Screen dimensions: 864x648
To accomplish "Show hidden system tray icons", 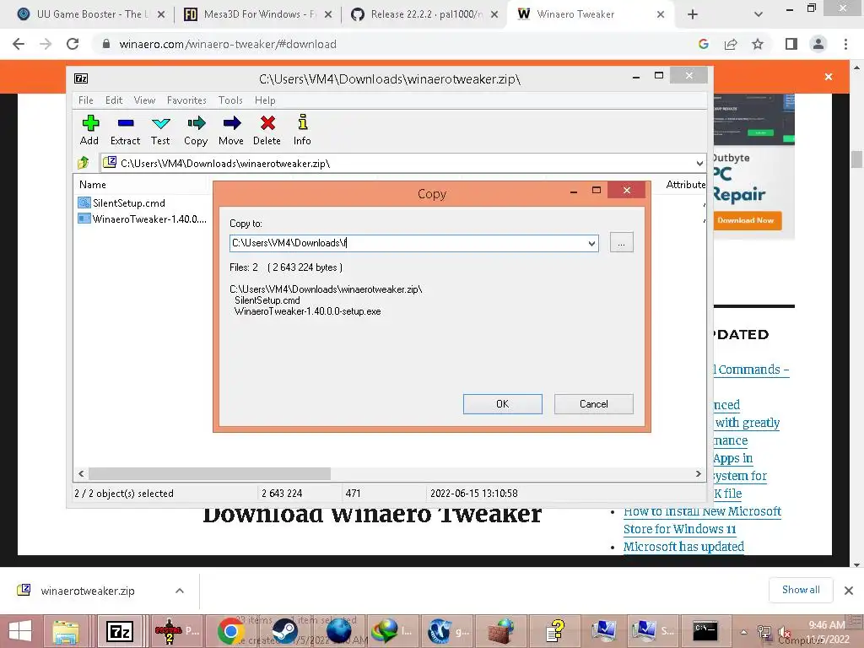I will pos(743,632).
